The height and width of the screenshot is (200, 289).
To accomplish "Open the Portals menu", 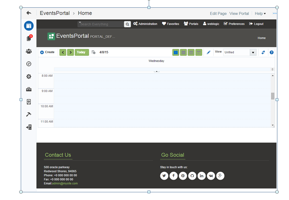I will pyautogui.click(x=191, y=24).
